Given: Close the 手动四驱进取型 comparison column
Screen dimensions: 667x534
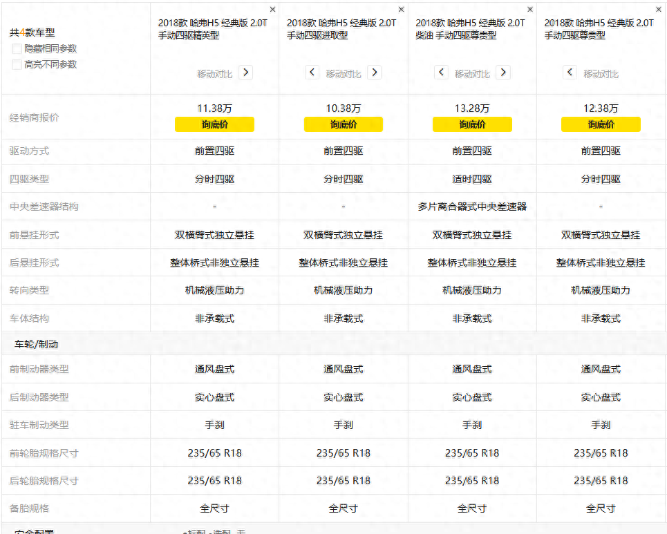Looking at the screenshot, I should click(402, 10).
